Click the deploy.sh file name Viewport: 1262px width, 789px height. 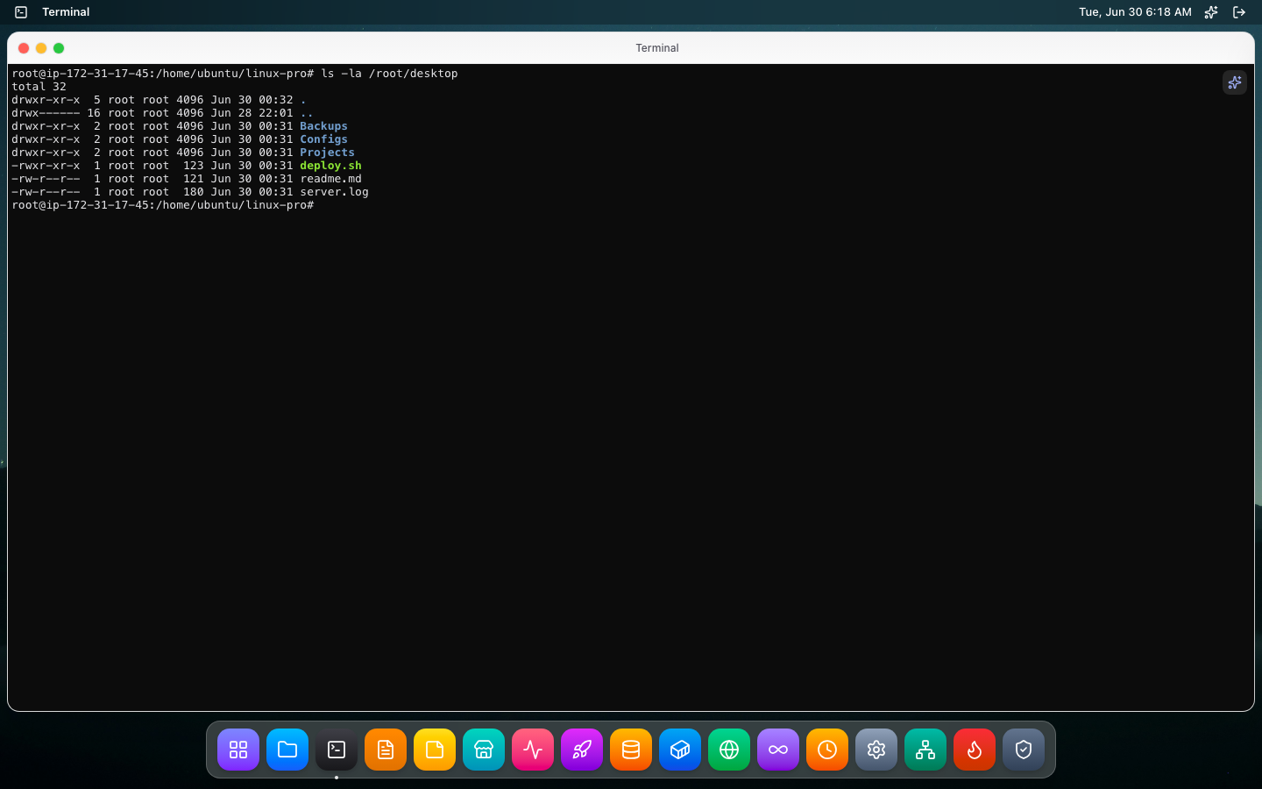pyautogui.click(x=330, y=166)
